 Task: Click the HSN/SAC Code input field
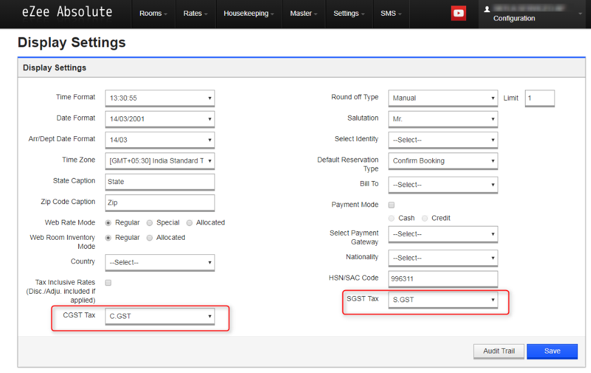coord(443,279)
